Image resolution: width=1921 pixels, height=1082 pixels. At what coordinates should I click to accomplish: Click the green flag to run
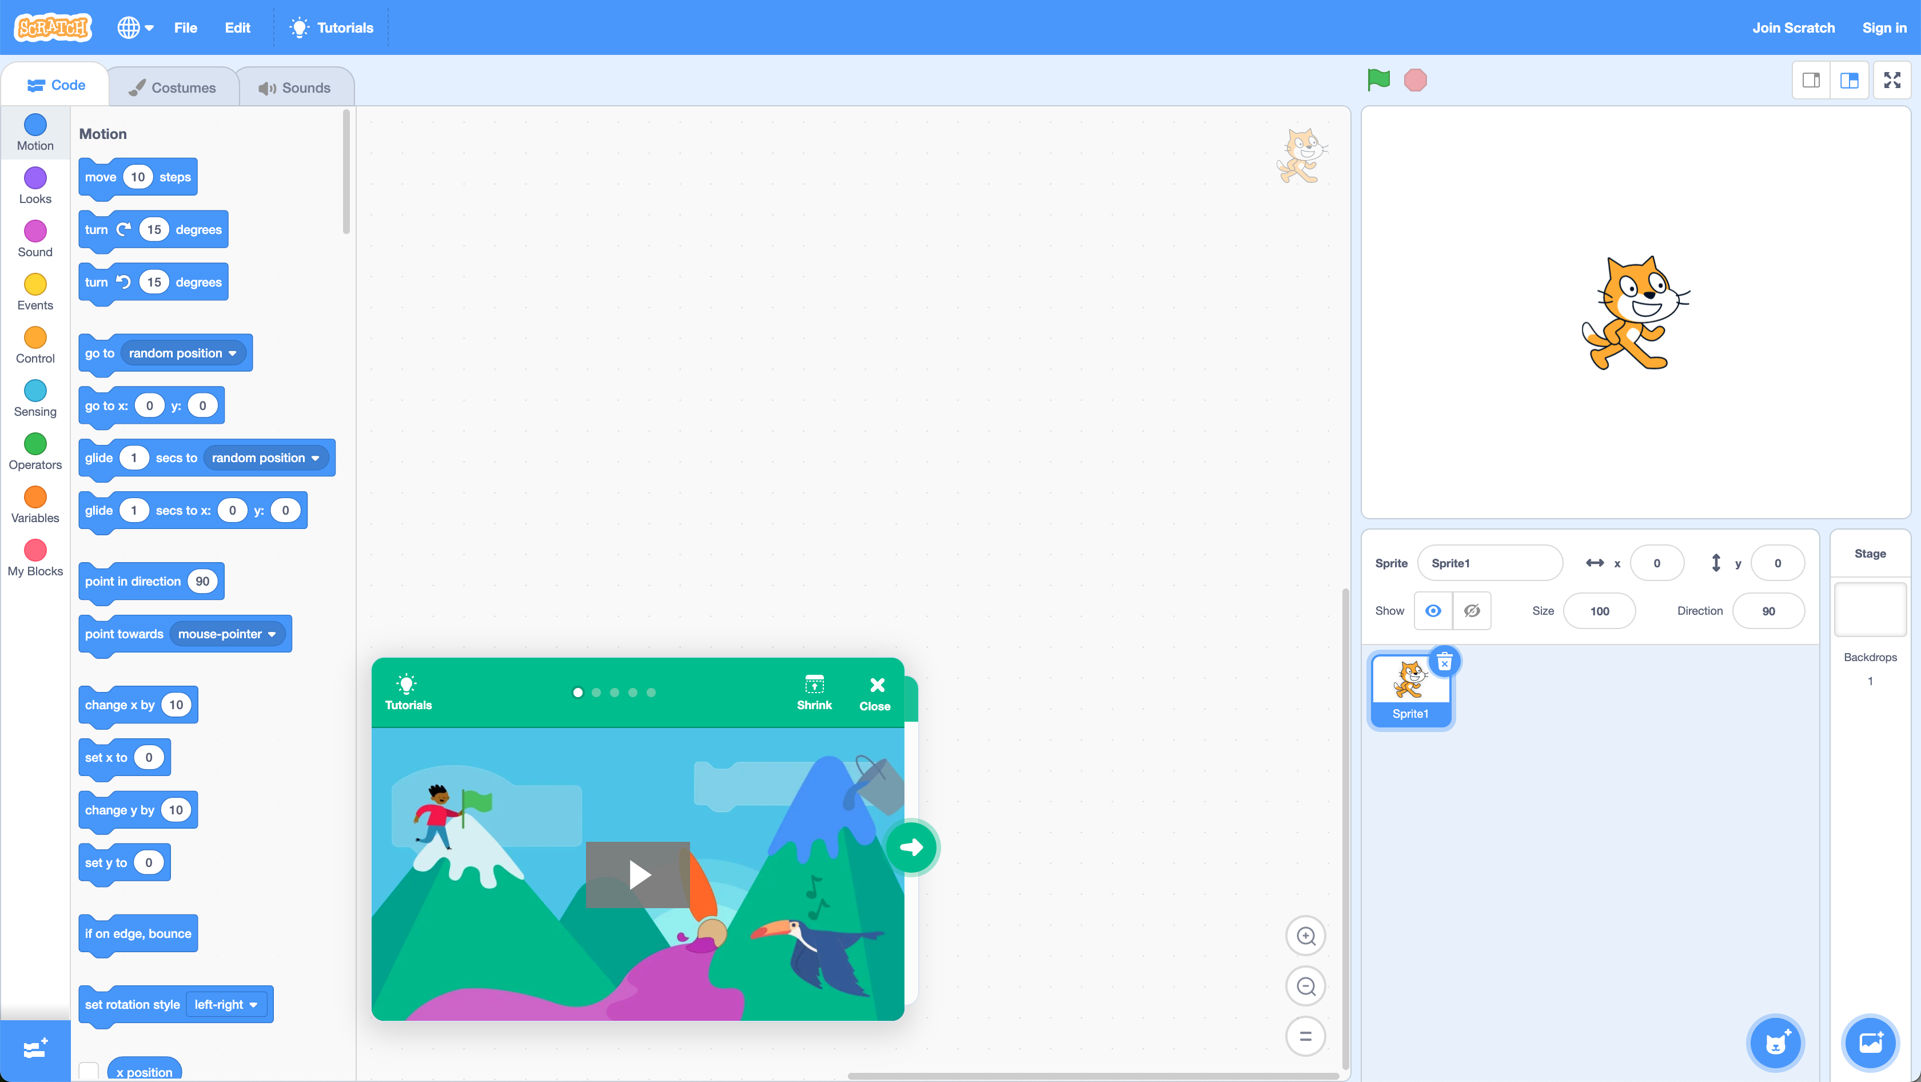(x=1378, y=80)
